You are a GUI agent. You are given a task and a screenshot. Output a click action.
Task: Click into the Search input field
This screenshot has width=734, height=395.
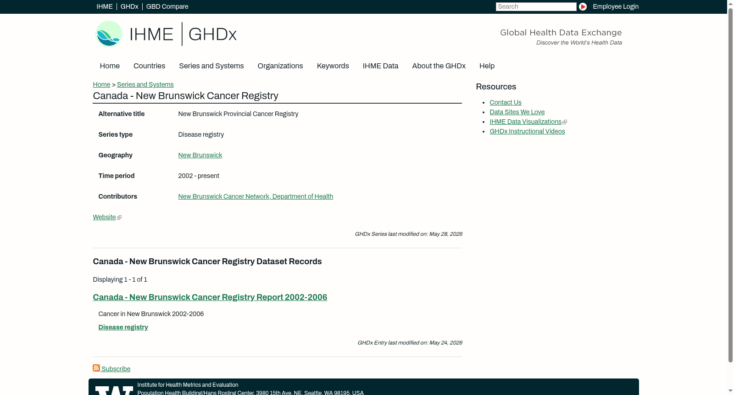(x=536, y=6)
